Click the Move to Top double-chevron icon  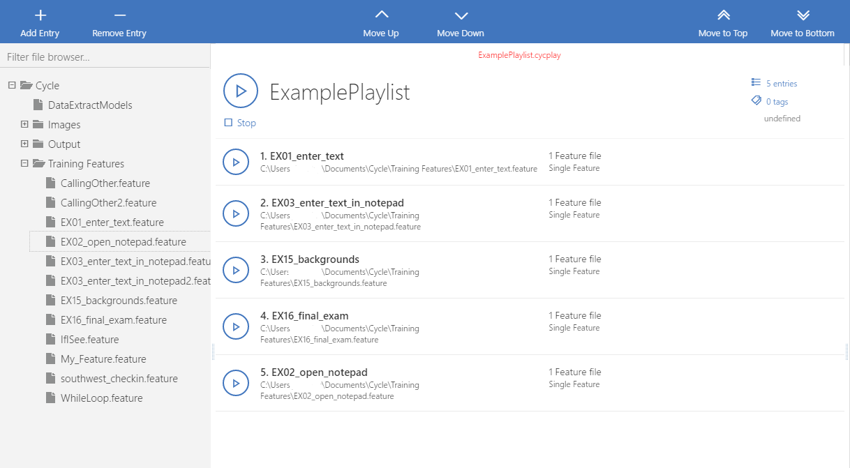coord(723,14)
